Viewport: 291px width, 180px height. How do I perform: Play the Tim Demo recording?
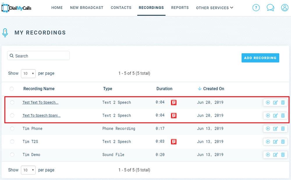tap(268, 155)
